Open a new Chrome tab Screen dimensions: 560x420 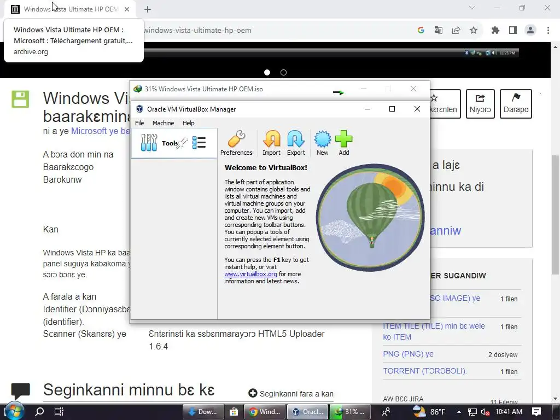pos(148,9)
